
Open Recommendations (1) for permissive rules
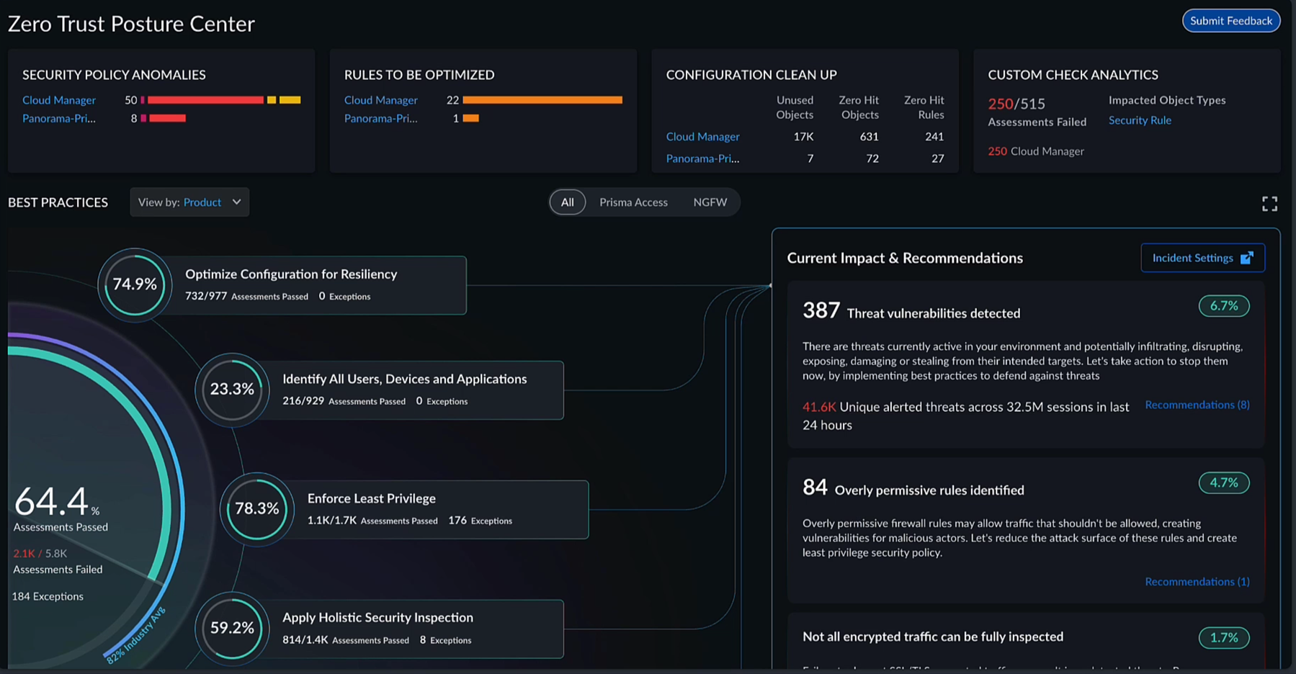pos(1197,581)
